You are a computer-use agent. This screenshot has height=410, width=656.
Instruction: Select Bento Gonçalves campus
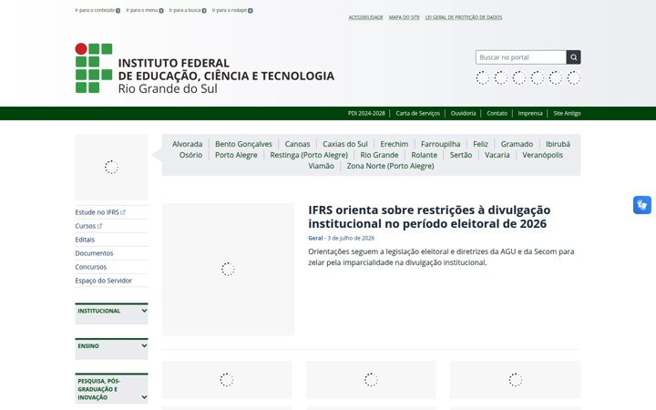click(x=243, y=144)
